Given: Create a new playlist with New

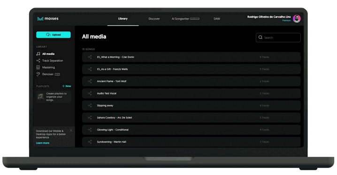Looking at the screenshot, I should point(66,86).
